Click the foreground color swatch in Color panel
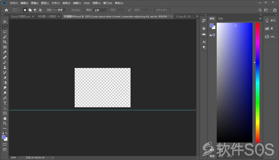The image size is (279, 160). click(211, 25)
